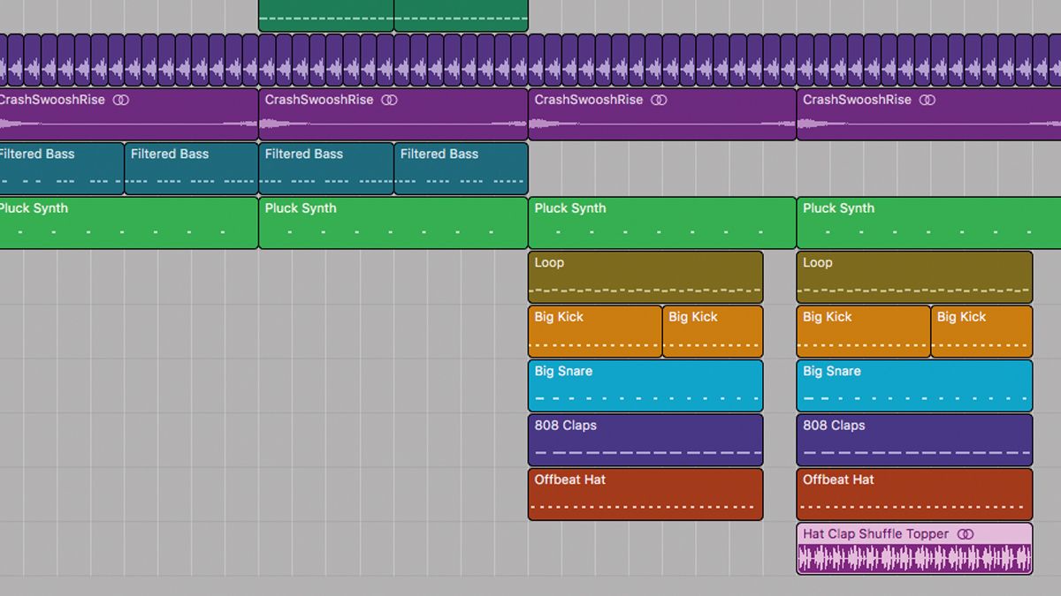
Task: Select the first Loop region
Action: (645, 276)
